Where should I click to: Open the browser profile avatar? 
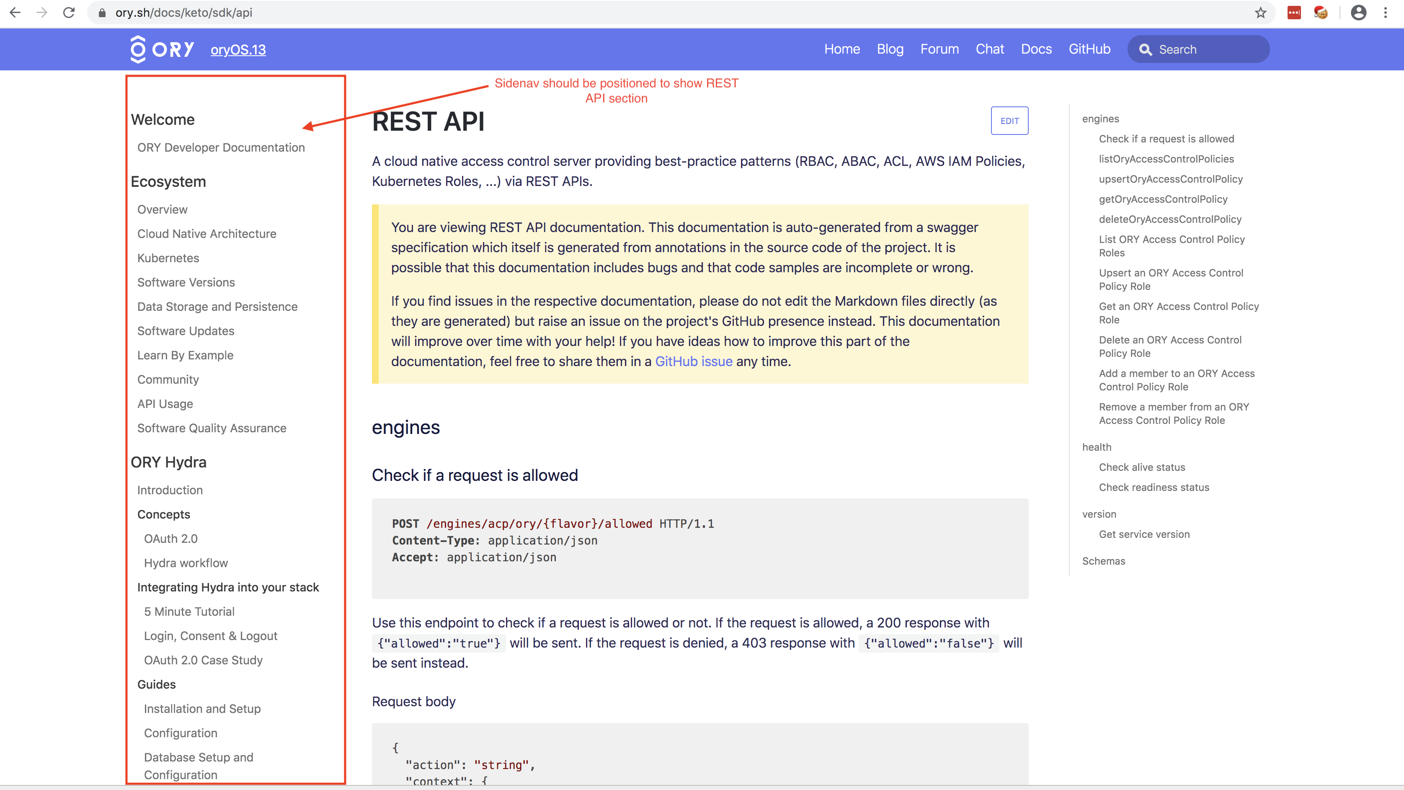tap(1358, 13)
